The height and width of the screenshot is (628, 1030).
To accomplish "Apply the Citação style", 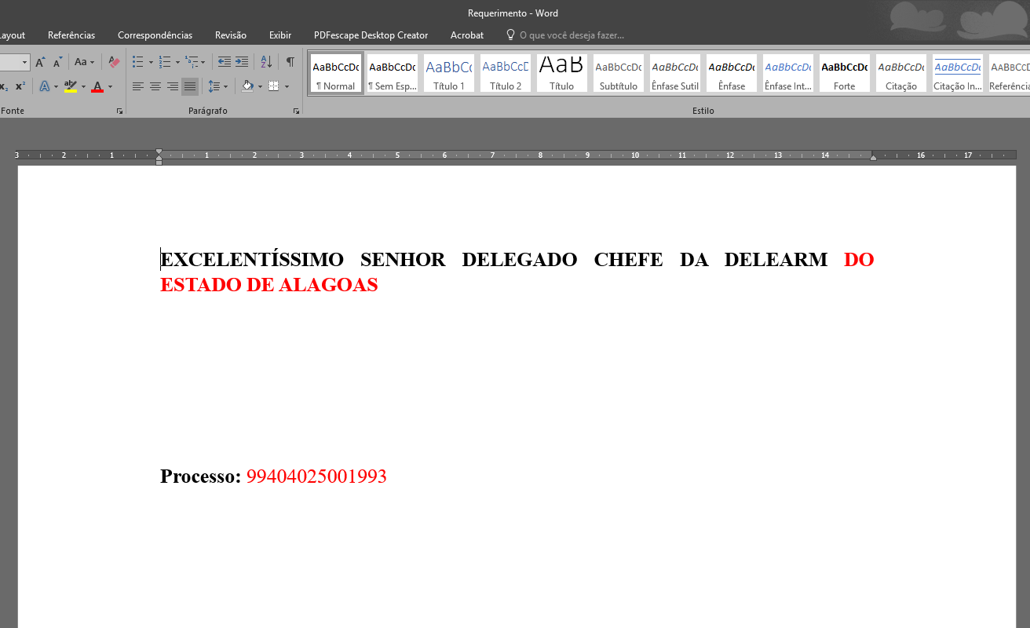I will pyautogui.click(x=900, y=73).
